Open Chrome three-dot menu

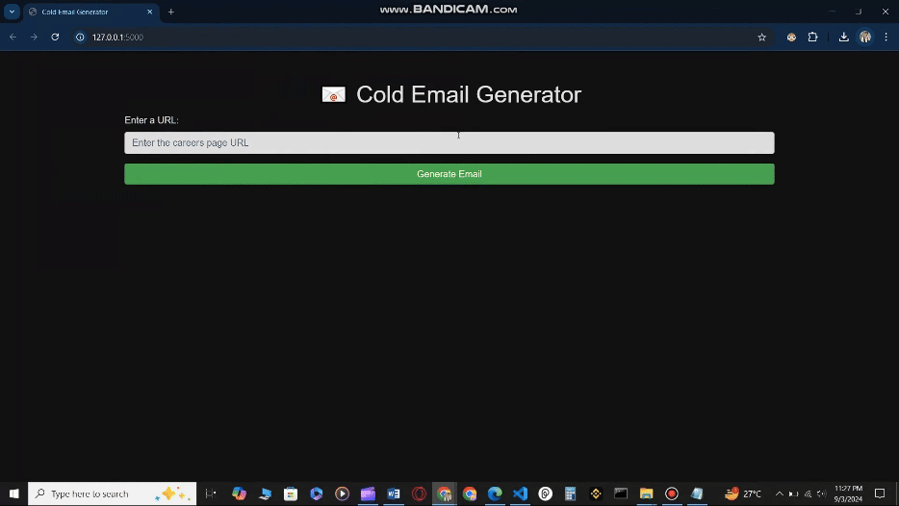tap(886, 38)
